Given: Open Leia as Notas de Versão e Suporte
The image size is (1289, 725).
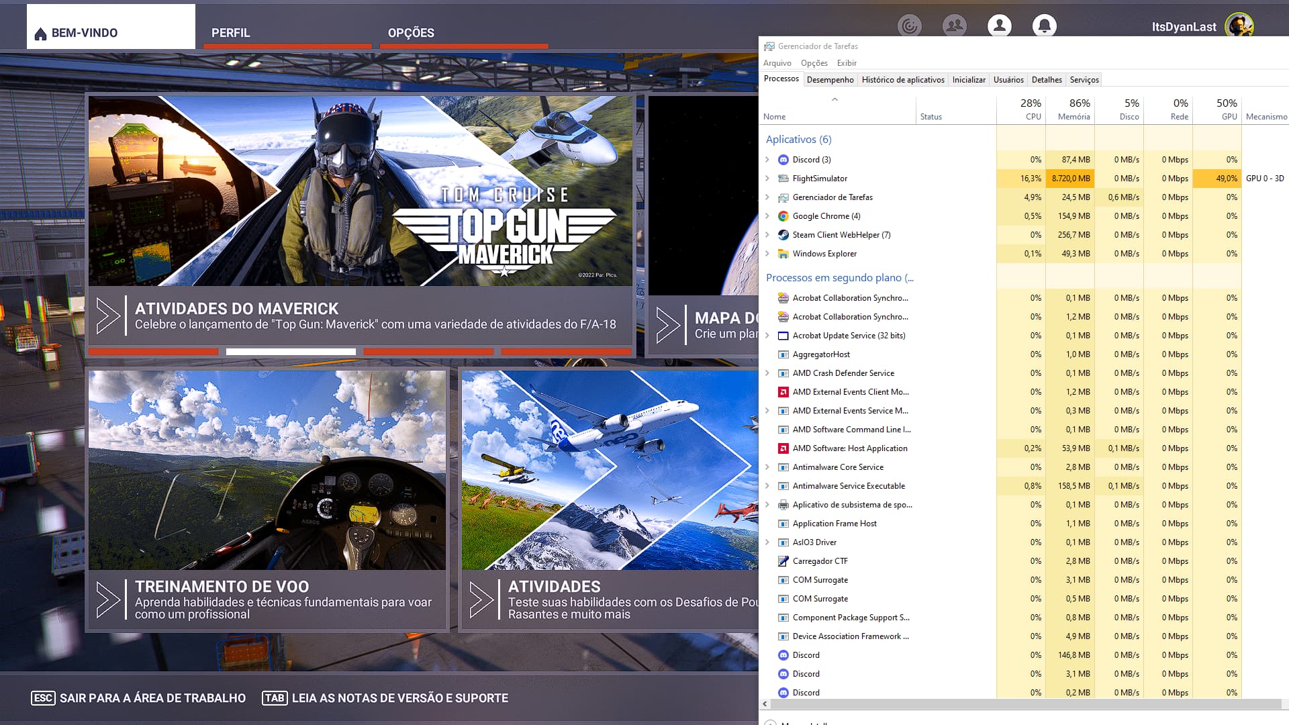Looking at the screenshot, I should (x=385, y=698).
